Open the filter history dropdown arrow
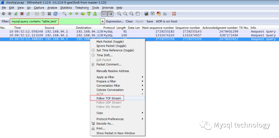Image resolution: width=279 pixels, height=138 pixels. click(103, 21)
